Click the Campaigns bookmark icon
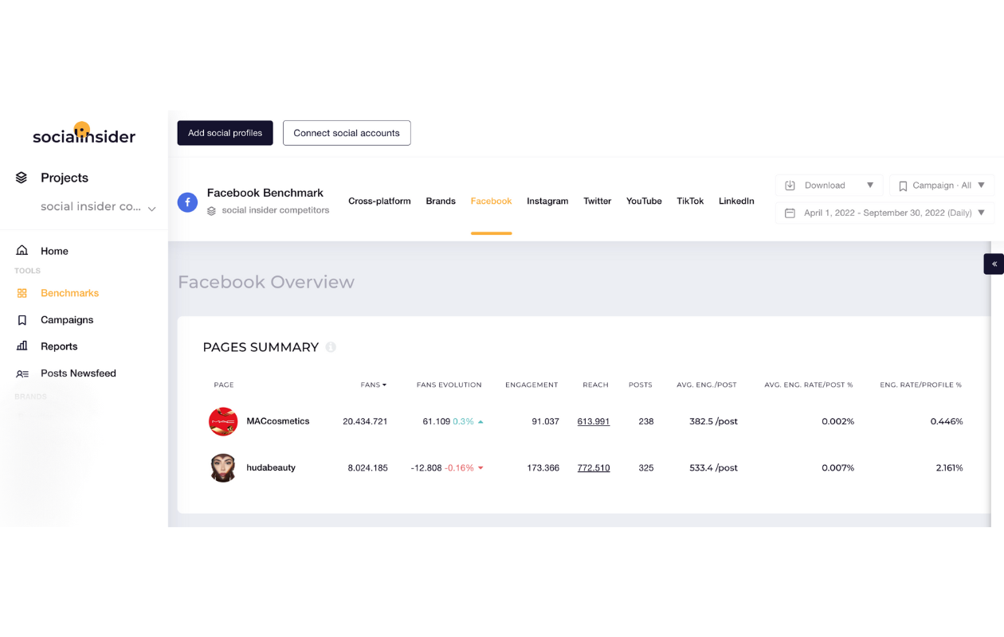This screenshot has height=637, width=1004. pyautogui.click(x=22, y=320)
